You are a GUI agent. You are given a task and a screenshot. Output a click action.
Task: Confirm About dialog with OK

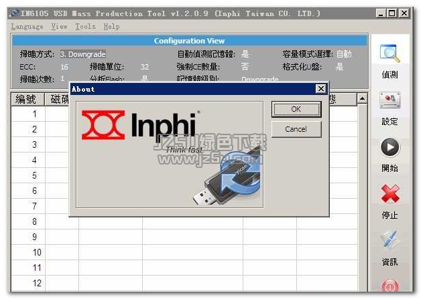click(296, 109)
